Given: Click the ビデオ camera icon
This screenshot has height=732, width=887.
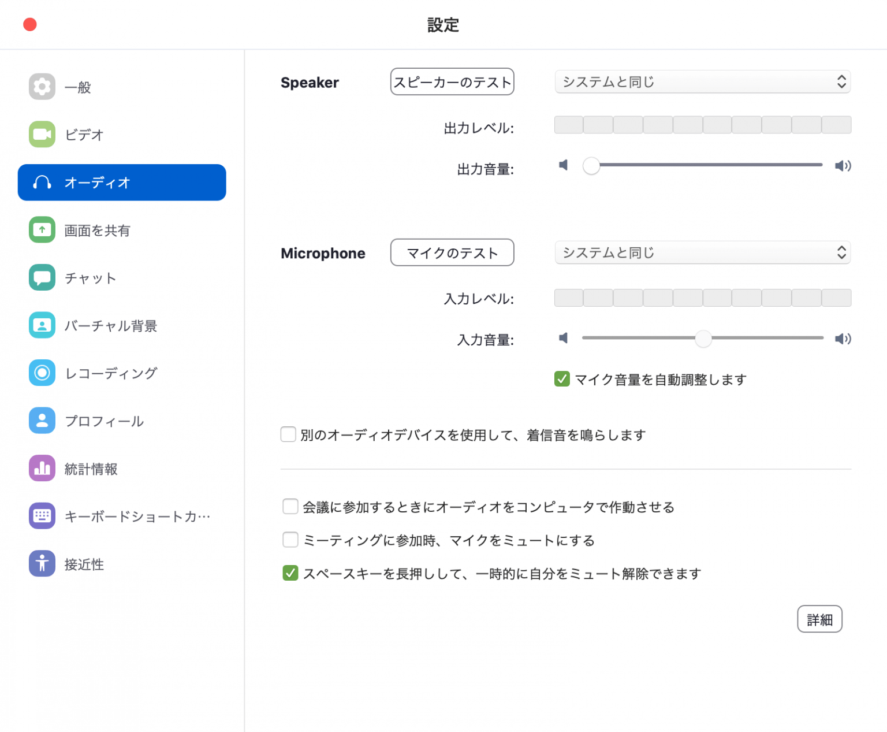Looking at the screenshot, I should click(x=42, y=134).
